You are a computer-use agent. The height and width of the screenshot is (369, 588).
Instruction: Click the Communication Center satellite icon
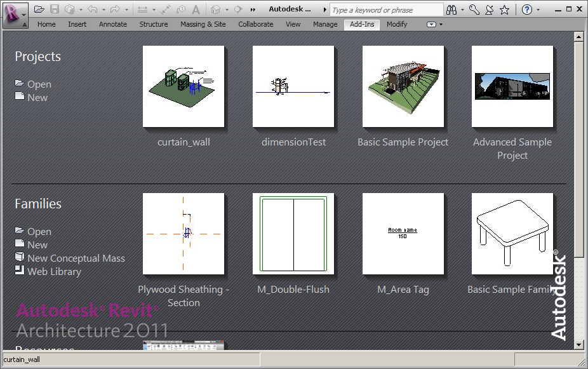(490, 10)
